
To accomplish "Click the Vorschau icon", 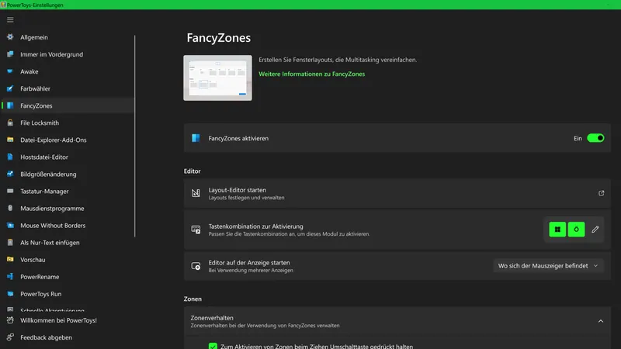I will tap(10, 260).
